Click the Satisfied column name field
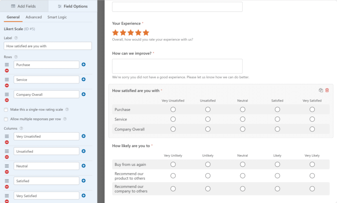The image size is (337, 203). coord(46,181)
